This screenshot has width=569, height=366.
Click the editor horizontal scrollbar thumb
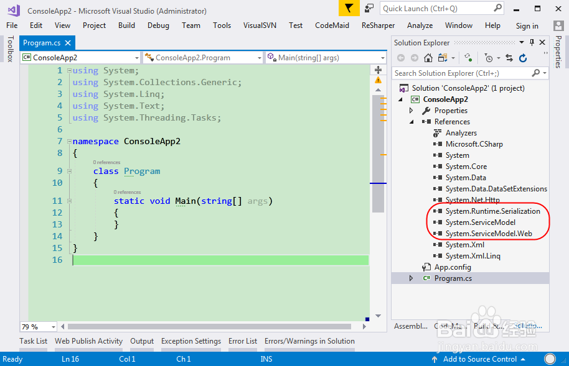[x=209, y=326]
